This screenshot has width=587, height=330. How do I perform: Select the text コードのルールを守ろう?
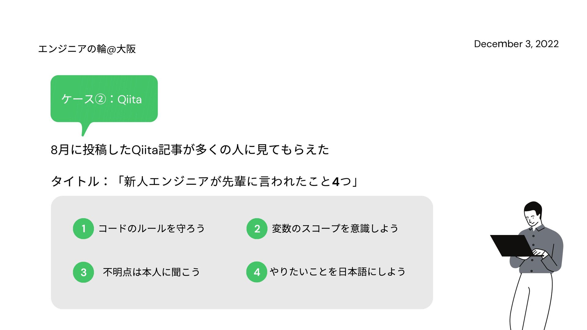pyautogui.click(x=152, y=229)
